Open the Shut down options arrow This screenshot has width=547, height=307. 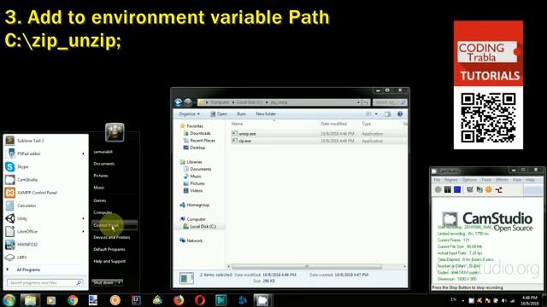tap(120, 282)
